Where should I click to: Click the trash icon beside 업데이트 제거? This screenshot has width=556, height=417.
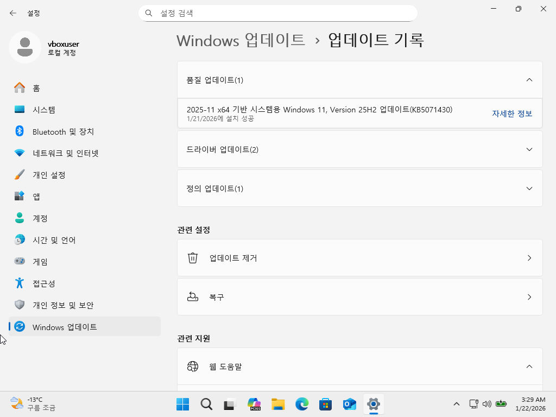193,258
